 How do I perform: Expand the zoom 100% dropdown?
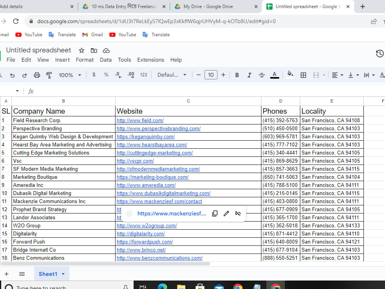tap(80, 75)
